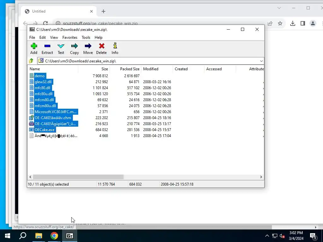Sort by Modified column header
The height and width of the screenshot is (242, 323).
tap(157, 69)
